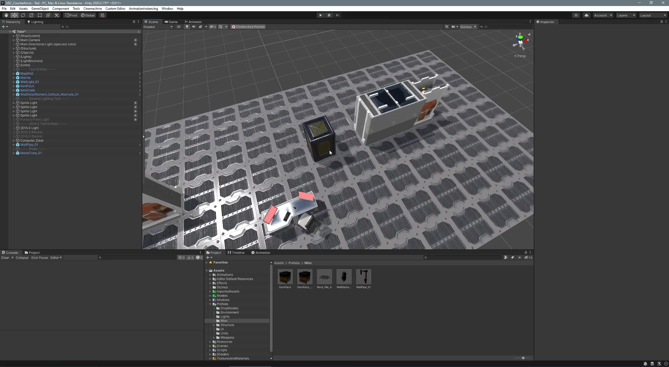Select the Hand tool
669x367 pixels.
(6, 15)
